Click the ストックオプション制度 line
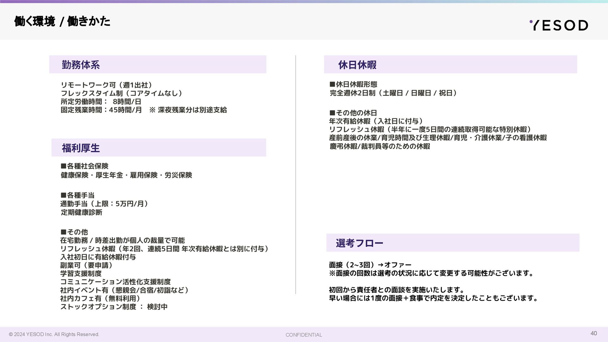The width and height of the screenshot is (608, 342). (x=114, y=307)
